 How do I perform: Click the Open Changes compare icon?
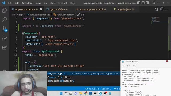tap(157, 9)
